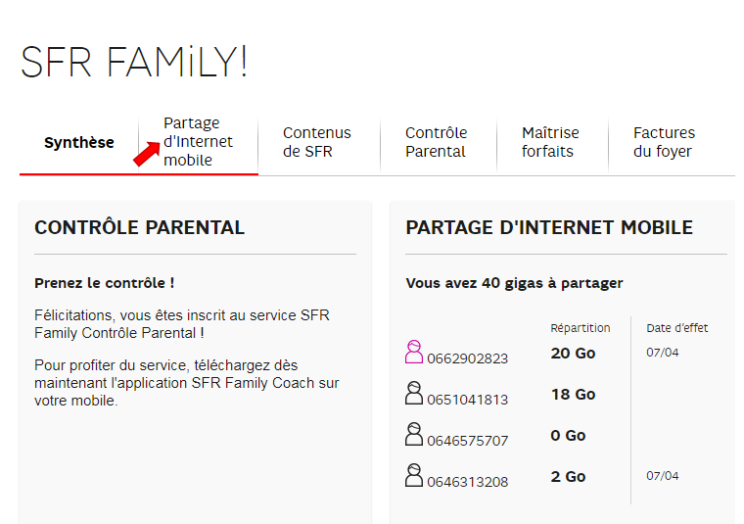Go to the Contrôle Parental tab
Viewport: 744px width, 524px height.
[x=436, y=142]
